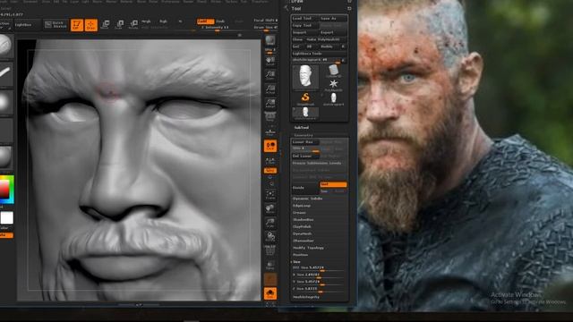Select the Cylinder3D tool icon
This screenshot has width=573, height=322.
tap(333, 71)
